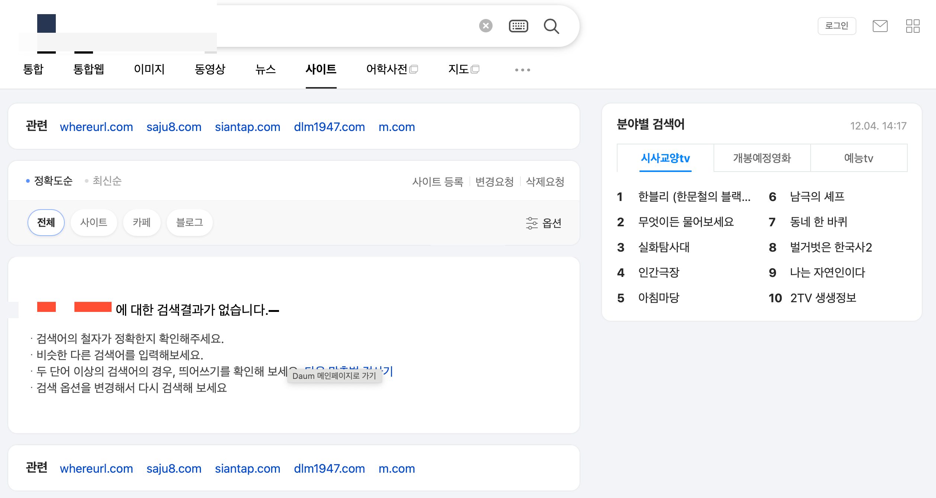Open ranked keyword 아침마당
This screenshot has height=498, width=936.
pyautogui.click(x=658, y=298)
